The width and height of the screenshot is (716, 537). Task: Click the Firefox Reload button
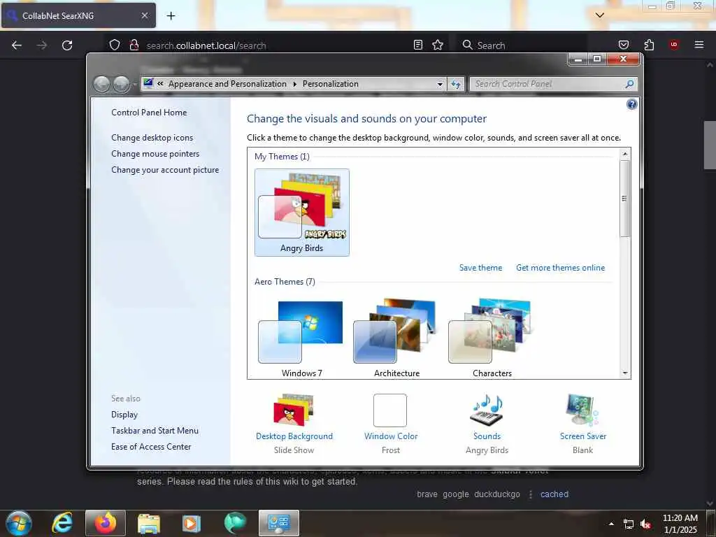(x=67, y=45)
